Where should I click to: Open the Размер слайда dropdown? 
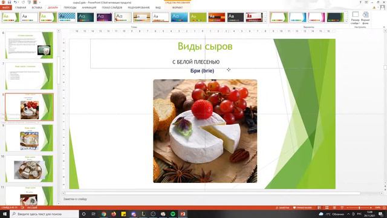pyautogui.click(x=355, y=18)
